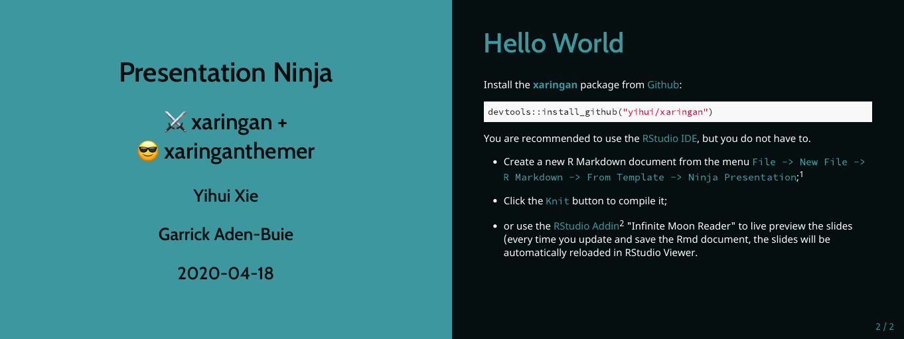Click the Presentation Ninja title

(x=226, y=72)
